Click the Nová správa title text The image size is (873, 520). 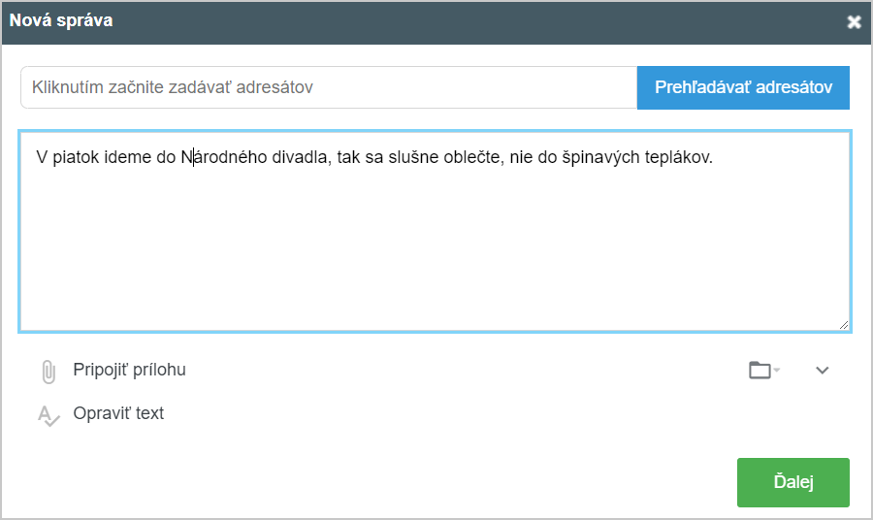(61, 20)
